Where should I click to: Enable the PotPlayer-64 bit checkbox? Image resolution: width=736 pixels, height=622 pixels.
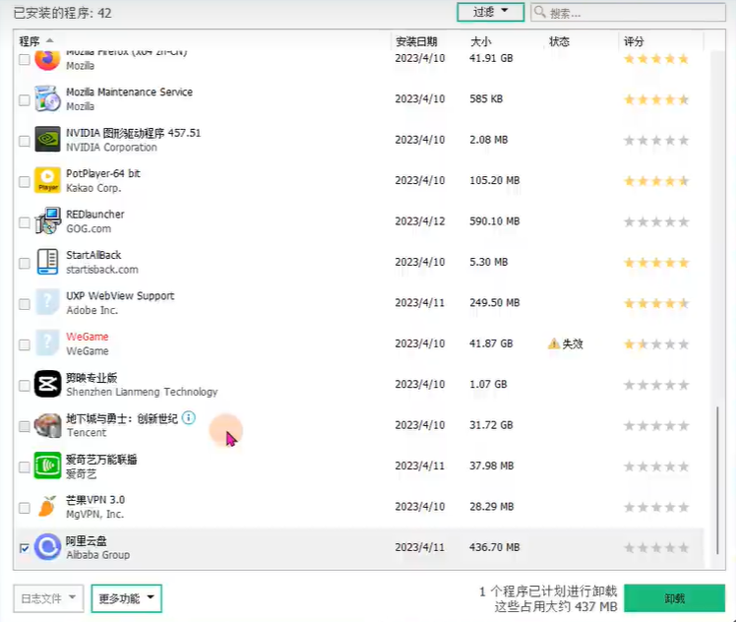coord(24,182)
